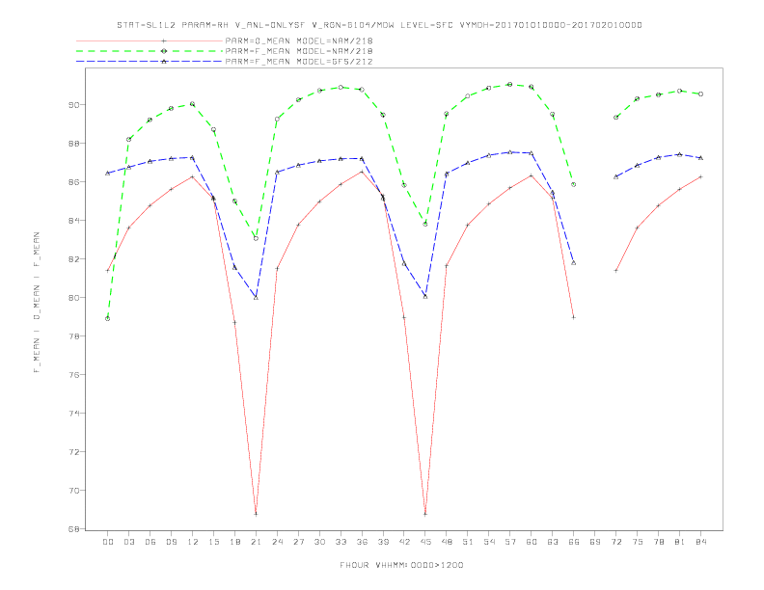This screenshot has width=764, height=590.
Task: Click x-axis tick label 21
Action: click(256, 542)
